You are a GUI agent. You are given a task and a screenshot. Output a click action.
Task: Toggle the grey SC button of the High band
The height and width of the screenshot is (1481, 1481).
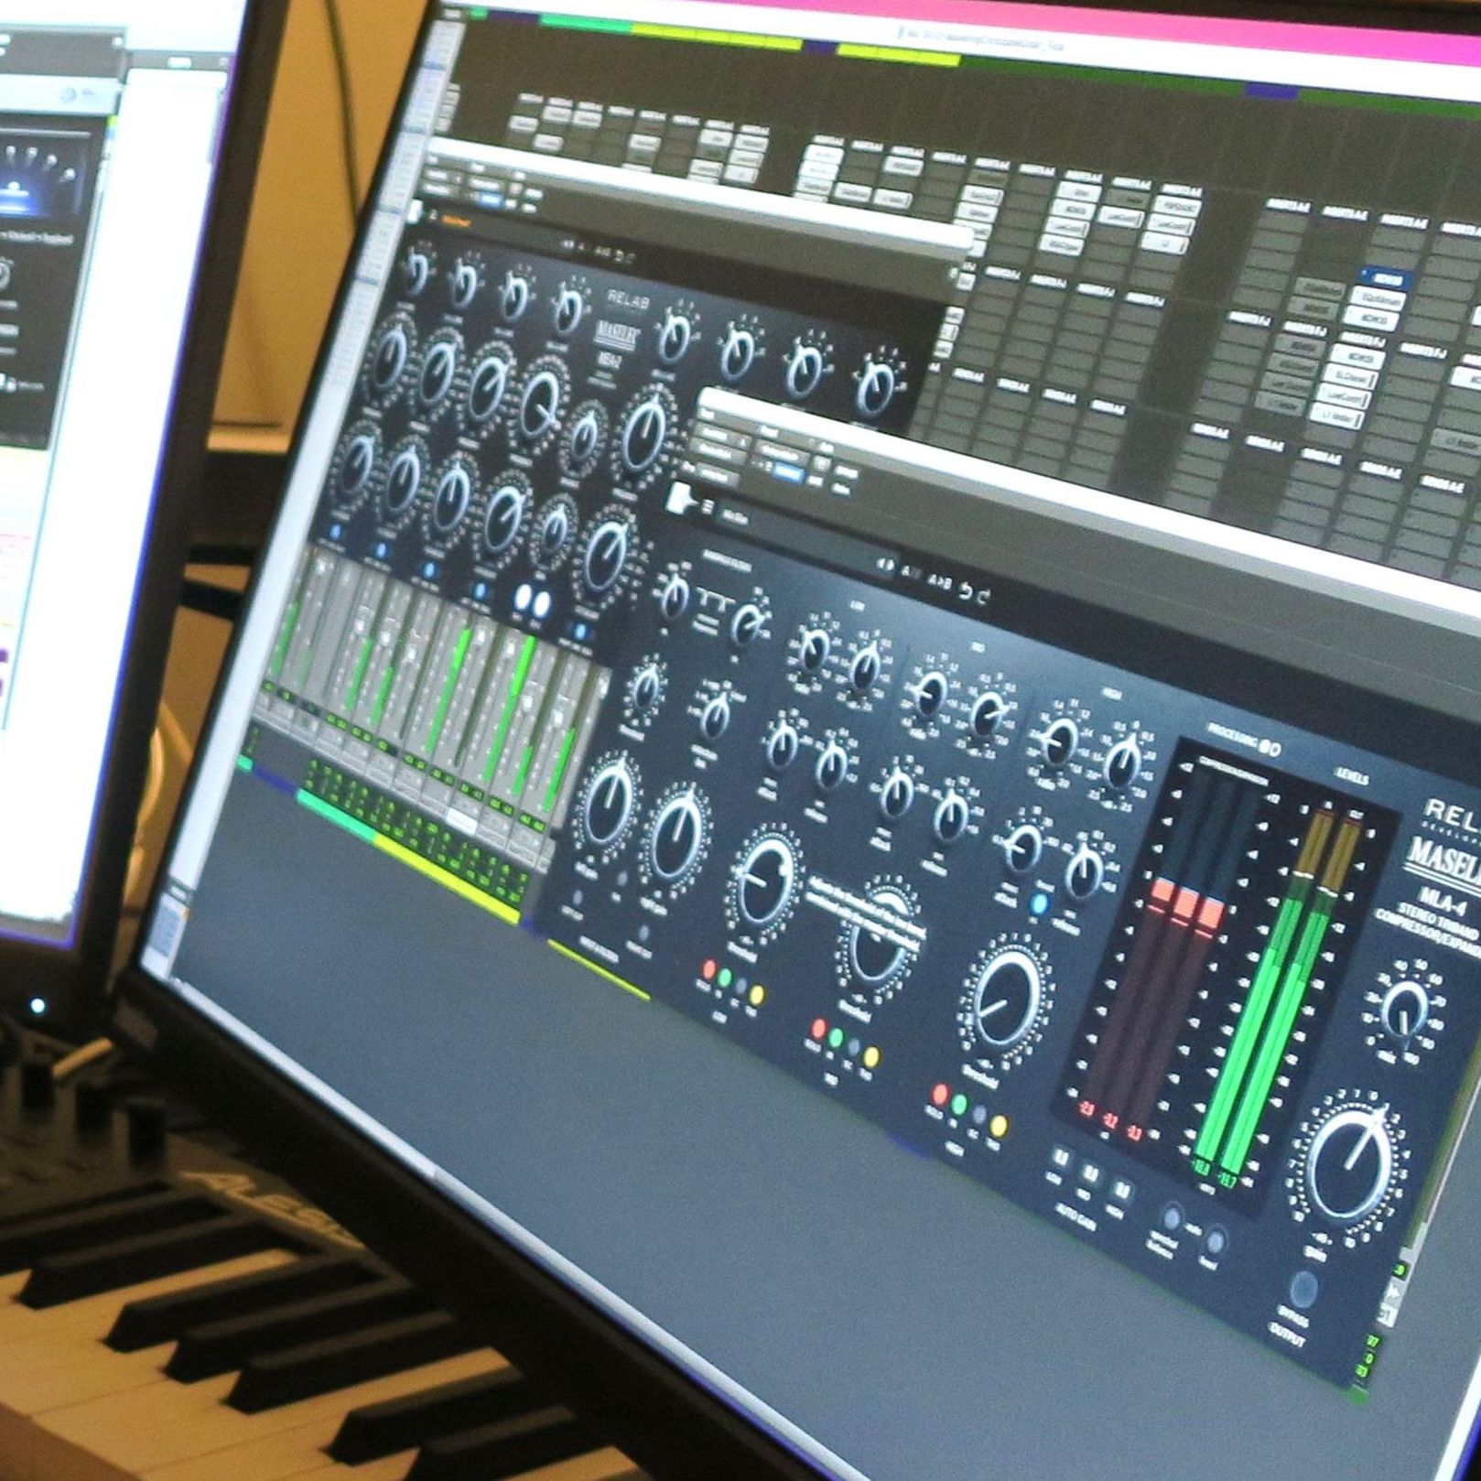point(979,1115)
